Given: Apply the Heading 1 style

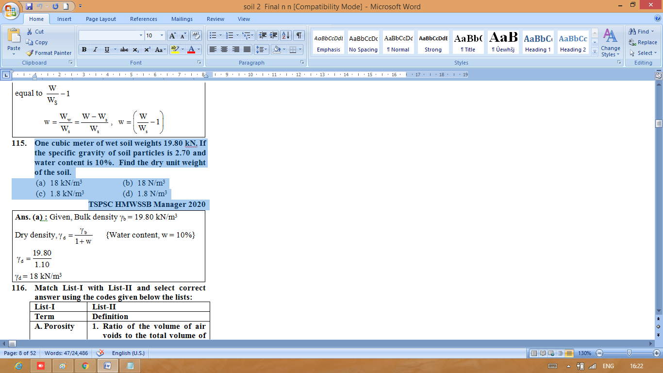Looking at the screenshot, I should (x=538, y=42).
